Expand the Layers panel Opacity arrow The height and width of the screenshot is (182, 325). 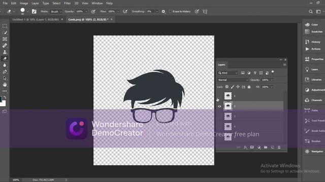272,80
